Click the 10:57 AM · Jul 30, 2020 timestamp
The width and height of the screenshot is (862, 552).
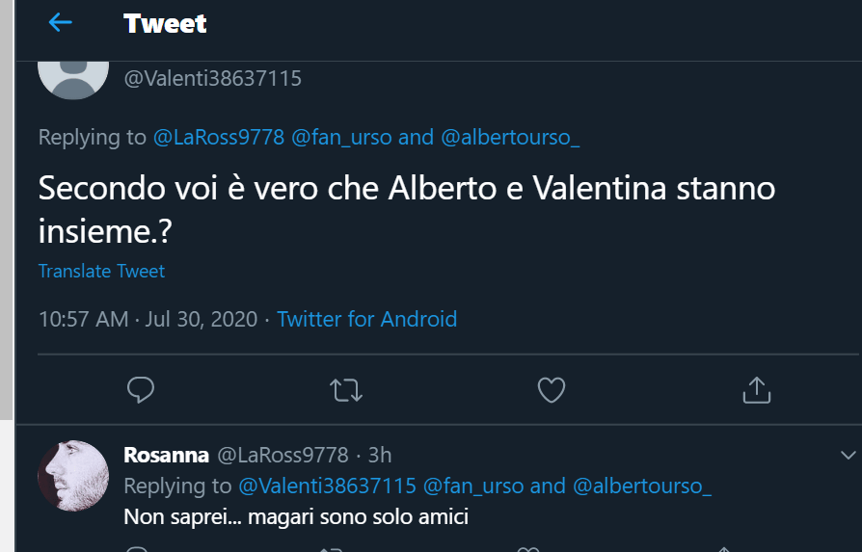(148, 319)
